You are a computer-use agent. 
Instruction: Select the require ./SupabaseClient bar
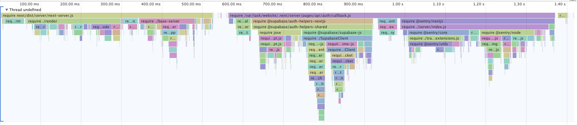[337, 38]
